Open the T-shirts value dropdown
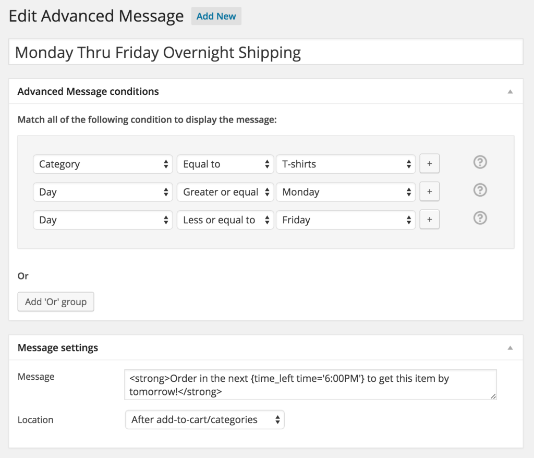 (x=345, y=164)
